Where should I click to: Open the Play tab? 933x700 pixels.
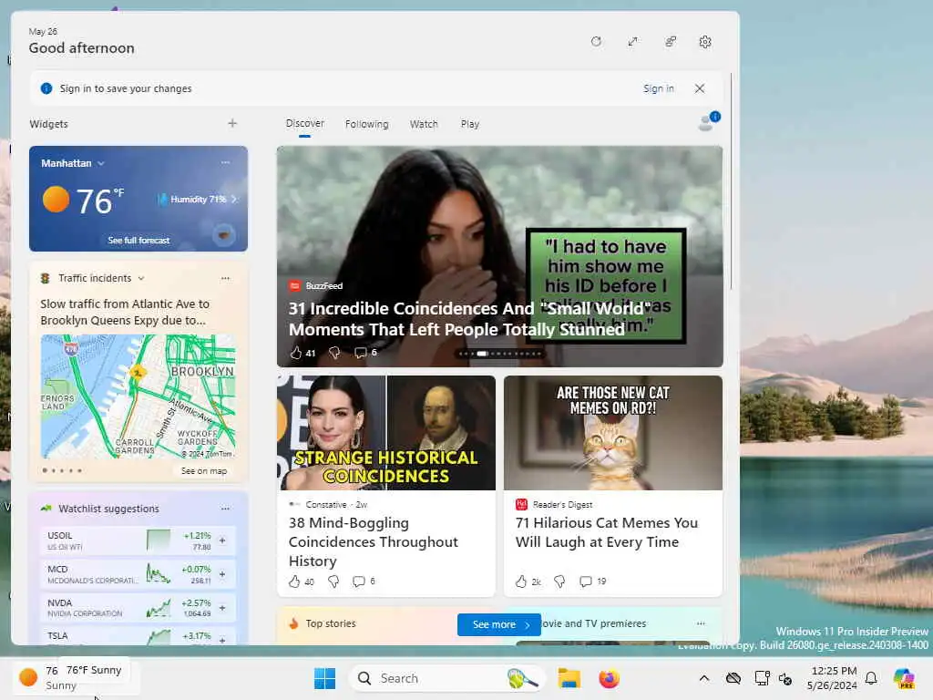pos(469,124)
